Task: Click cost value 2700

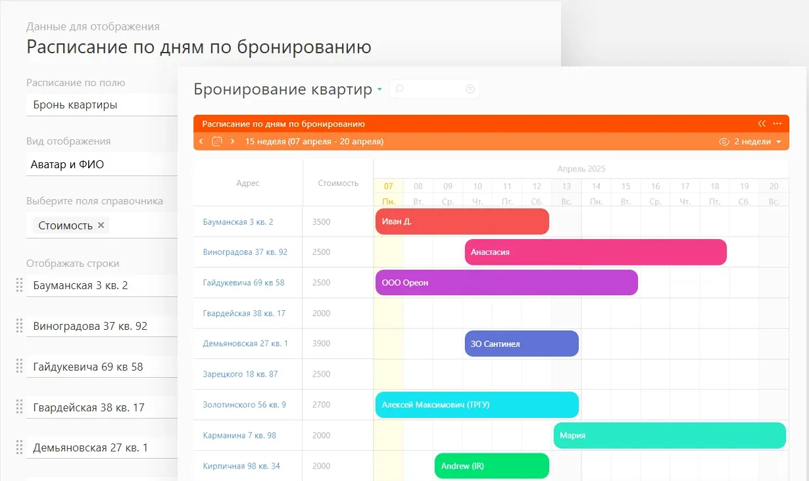Action: [322, 405]
